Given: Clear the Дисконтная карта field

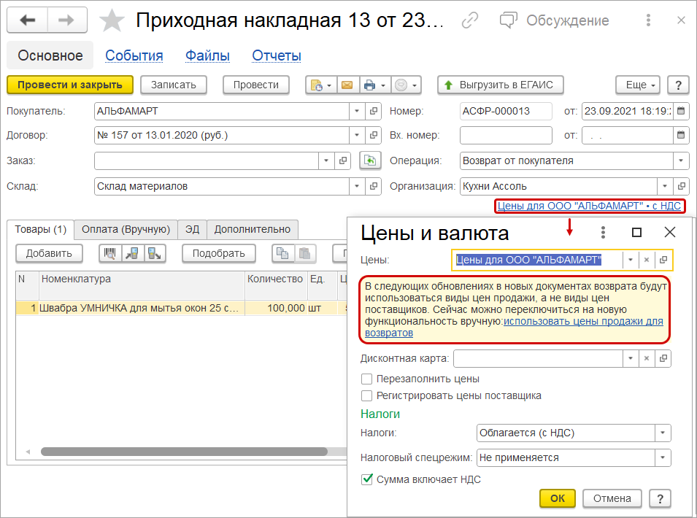Looking at the screenshot, I should pos(647,358).
